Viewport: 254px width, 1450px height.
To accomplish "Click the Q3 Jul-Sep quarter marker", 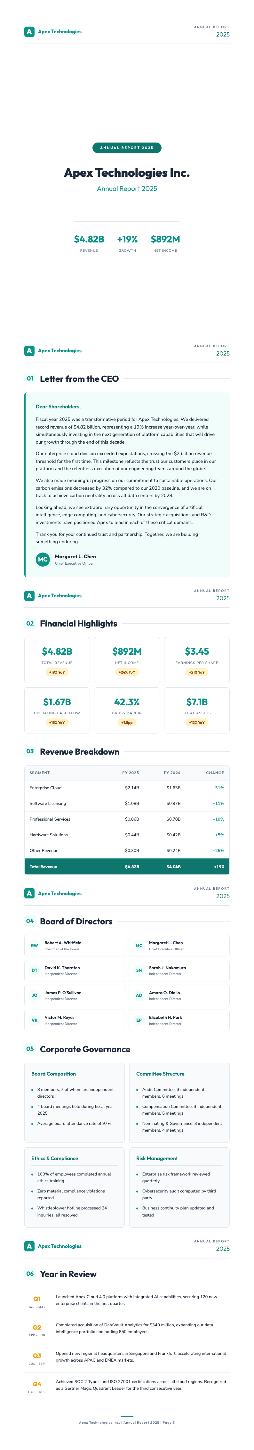I will 37,1359.
